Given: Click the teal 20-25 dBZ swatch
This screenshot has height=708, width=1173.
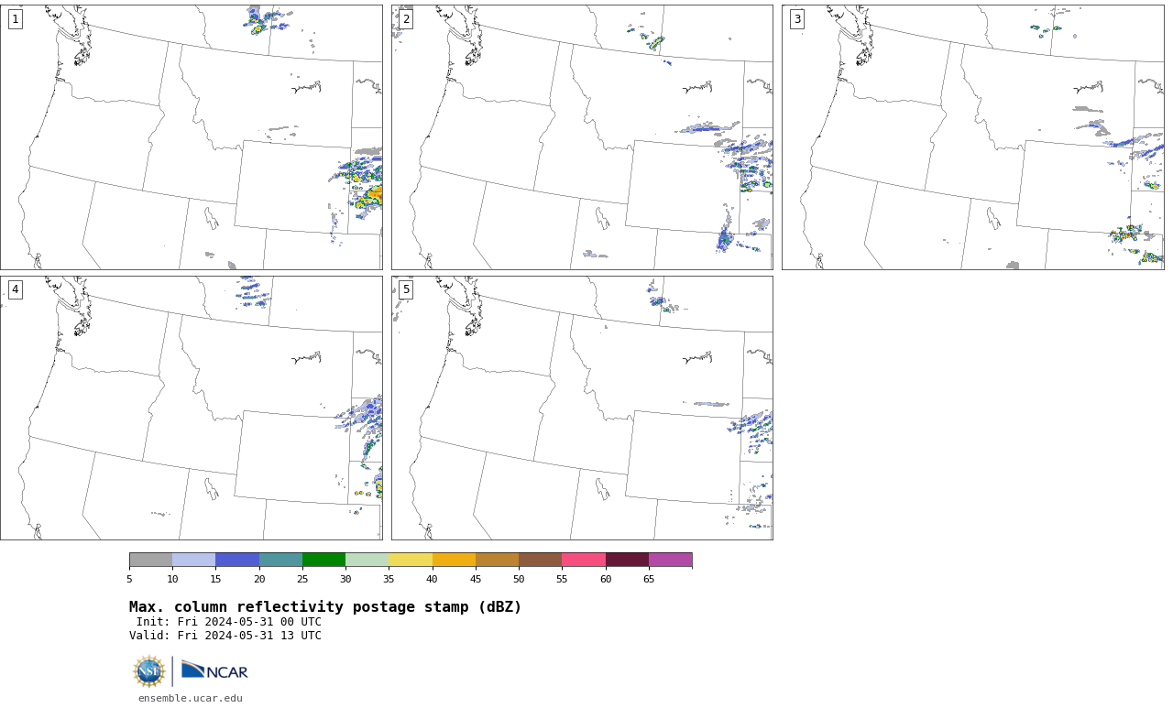Looking at the screenshot, I should pos(280,560).
